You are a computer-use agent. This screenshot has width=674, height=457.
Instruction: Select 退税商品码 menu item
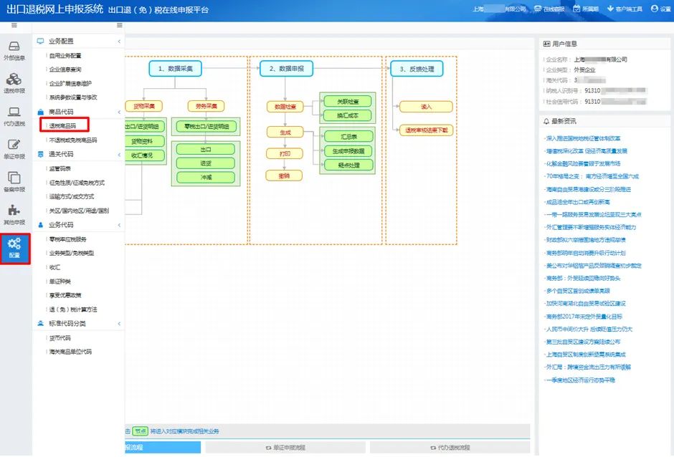pos(62,126)
